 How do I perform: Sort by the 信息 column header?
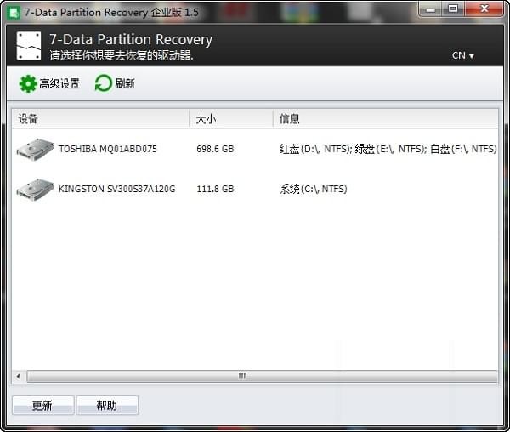coord(385,119)
